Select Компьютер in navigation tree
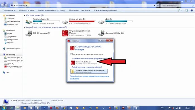This screenshot has width=195, height=110. click(x=10, y=55)
